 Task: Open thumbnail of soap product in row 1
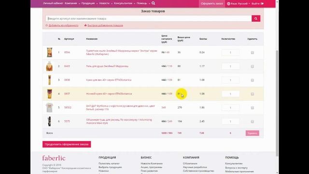tap(49, 52)
